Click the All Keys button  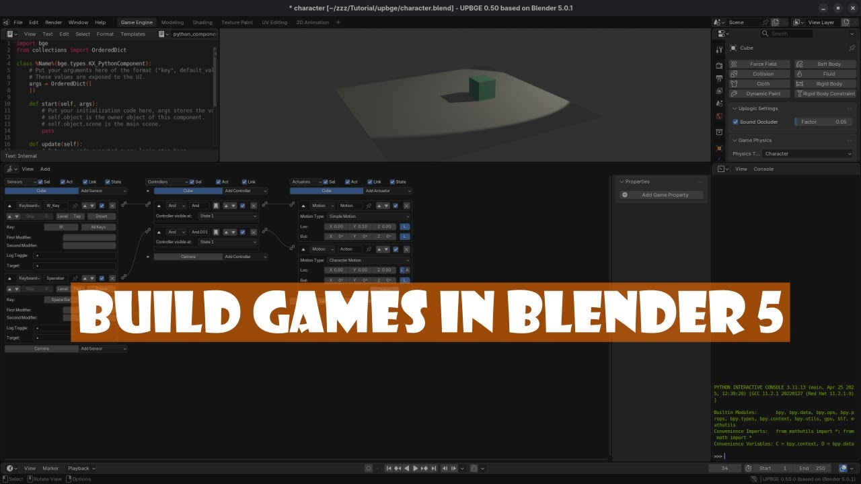click(98, 227)
